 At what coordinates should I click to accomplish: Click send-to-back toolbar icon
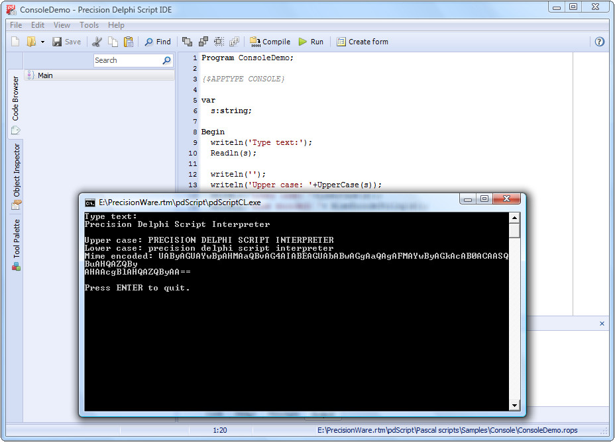[203, 42]
